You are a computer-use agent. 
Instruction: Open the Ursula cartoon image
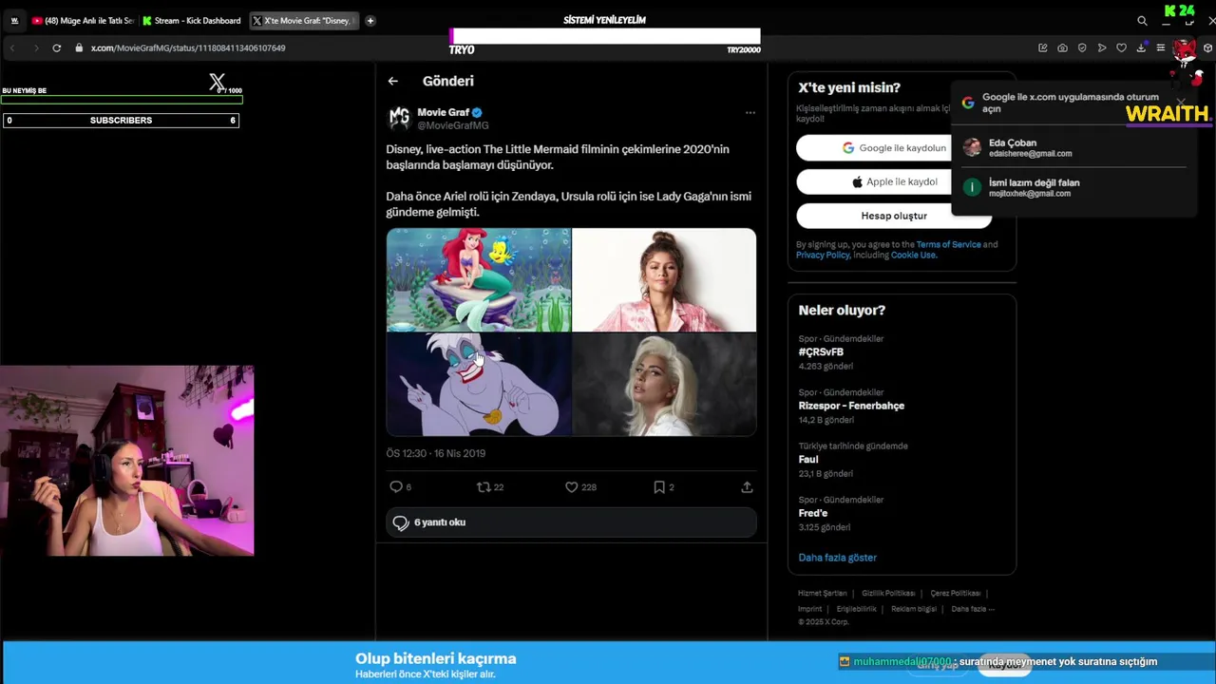[479, 385]
